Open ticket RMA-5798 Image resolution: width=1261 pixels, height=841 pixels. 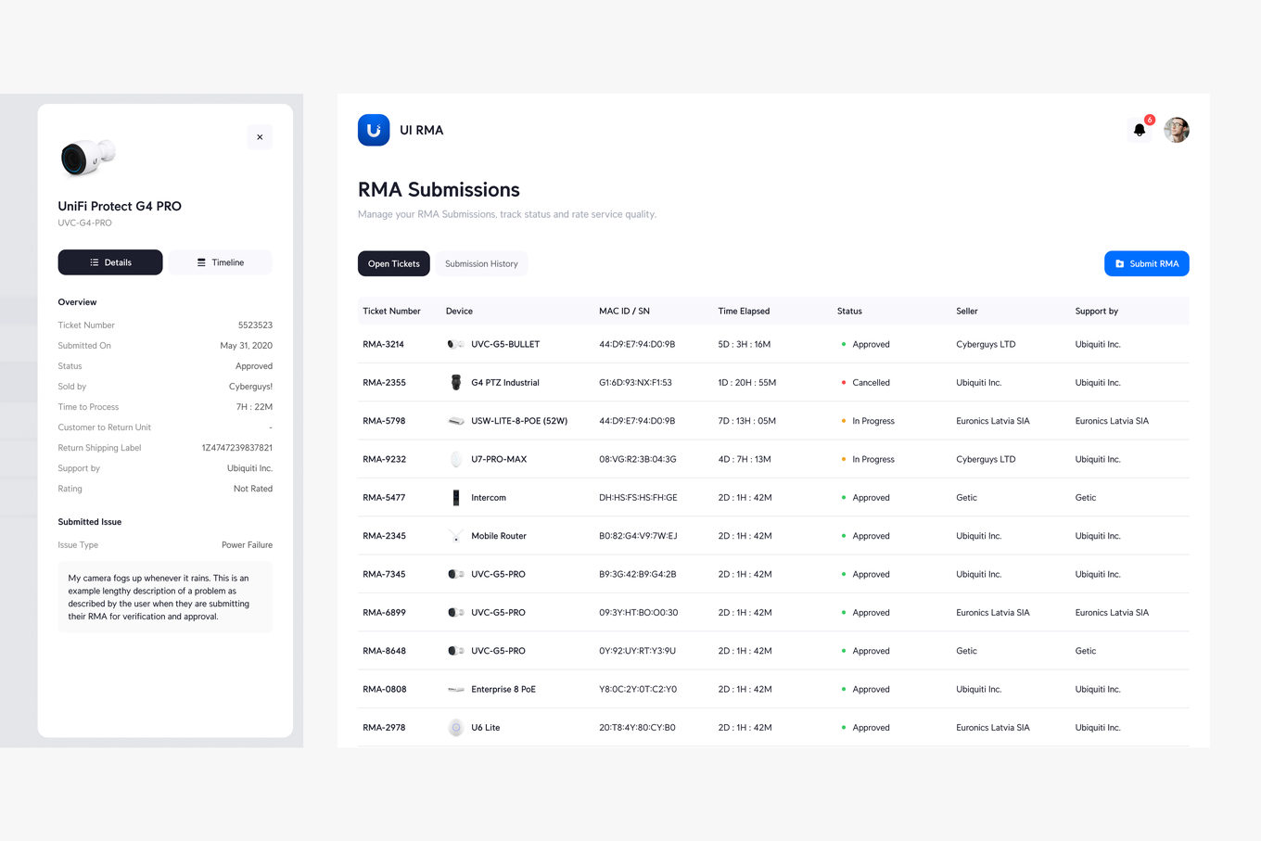coord(384,421)
